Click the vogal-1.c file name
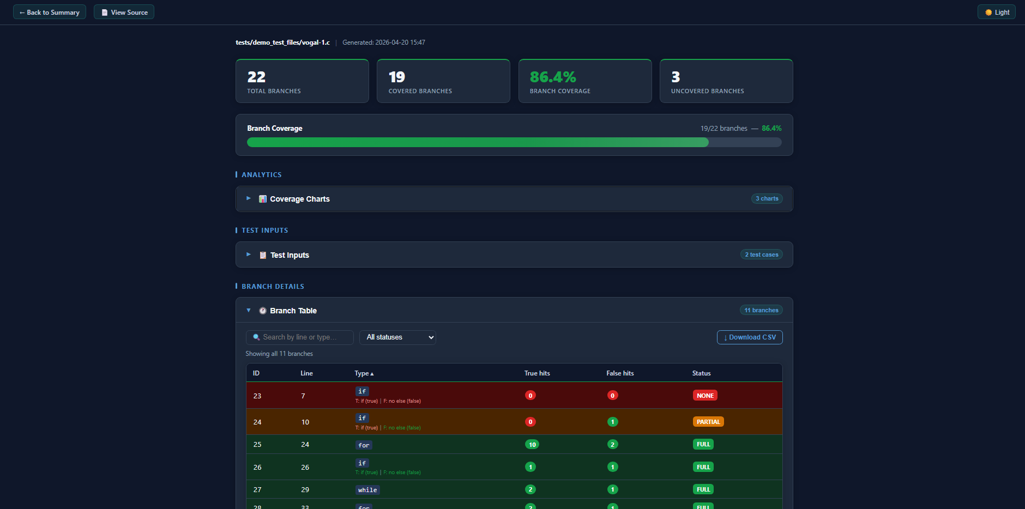 283,42
